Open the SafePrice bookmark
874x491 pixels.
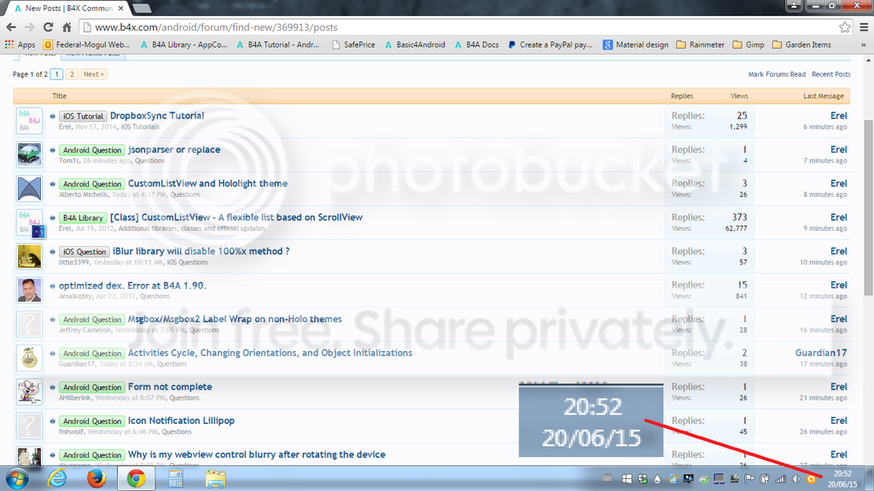tap(353, 44)
